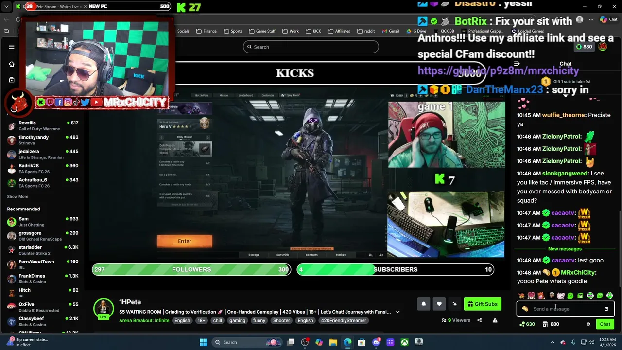This screenshot has height=350, width=622.
Task: Open the emoji picker in message box
Action: tap(606, 309)
